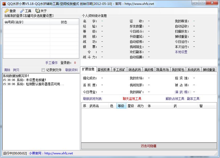Click the 双击可隐藏 bar
The image size is (220, 158).
coord(149,146)
